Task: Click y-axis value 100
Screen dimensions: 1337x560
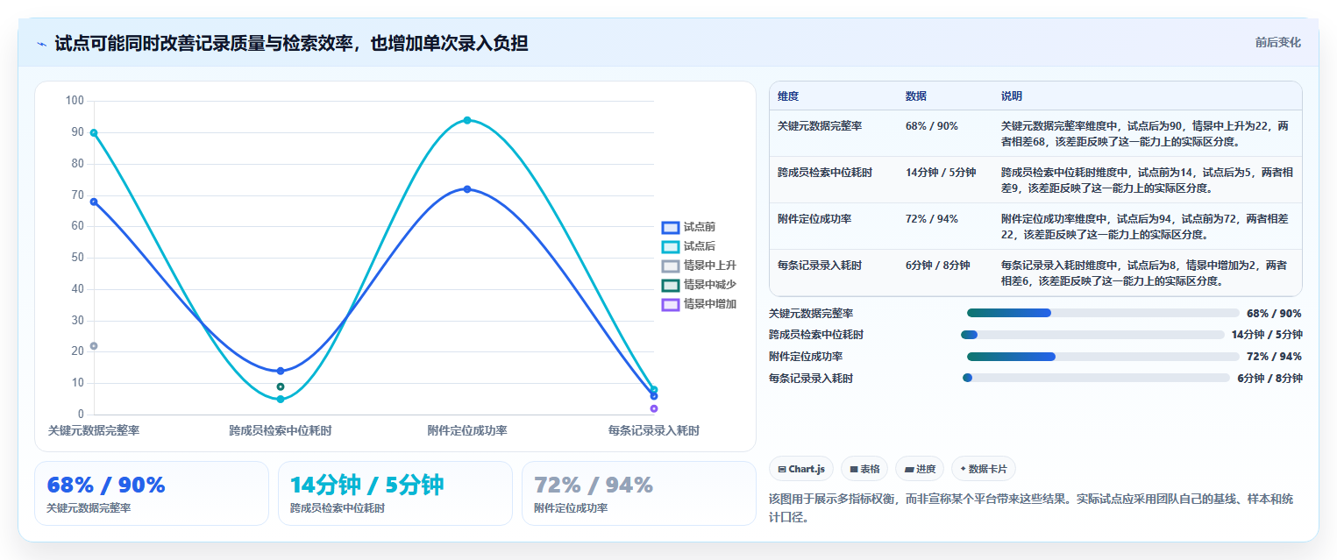Action: (75, 102)
